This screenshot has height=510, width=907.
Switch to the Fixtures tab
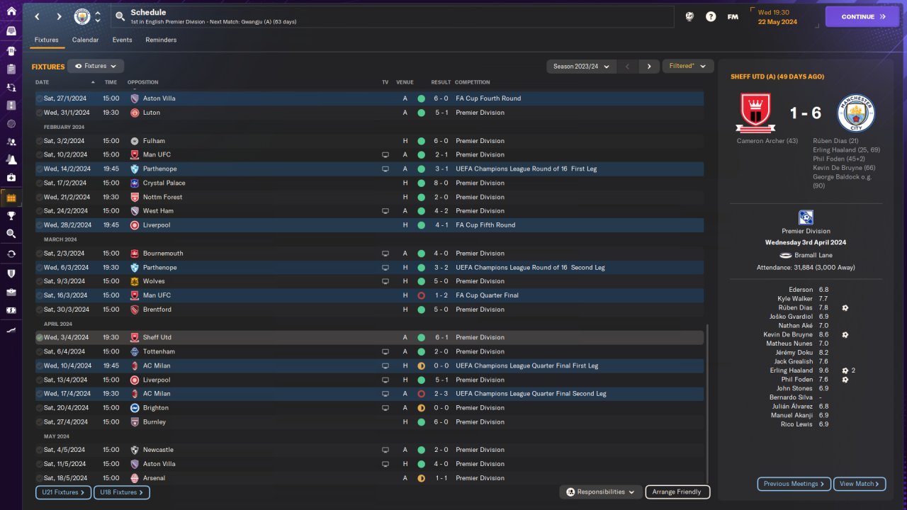(x=47, y=40)
